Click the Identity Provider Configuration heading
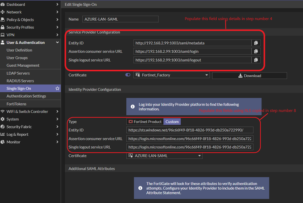This screenshot has width=303, height=203. coord(95,89)
